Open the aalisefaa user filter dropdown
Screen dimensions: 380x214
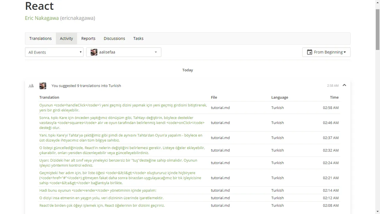tap(124, 52)
